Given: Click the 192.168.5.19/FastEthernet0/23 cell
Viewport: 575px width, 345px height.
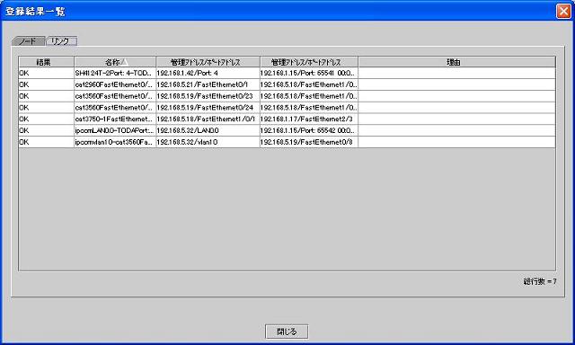Looking at the screenshot, I should click(208, 96).
